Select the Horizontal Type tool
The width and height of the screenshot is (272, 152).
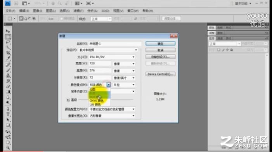tap(8, 114)
